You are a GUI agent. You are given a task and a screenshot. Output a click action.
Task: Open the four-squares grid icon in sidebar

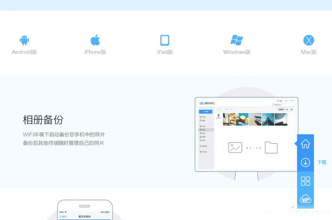tap(305, 181)
